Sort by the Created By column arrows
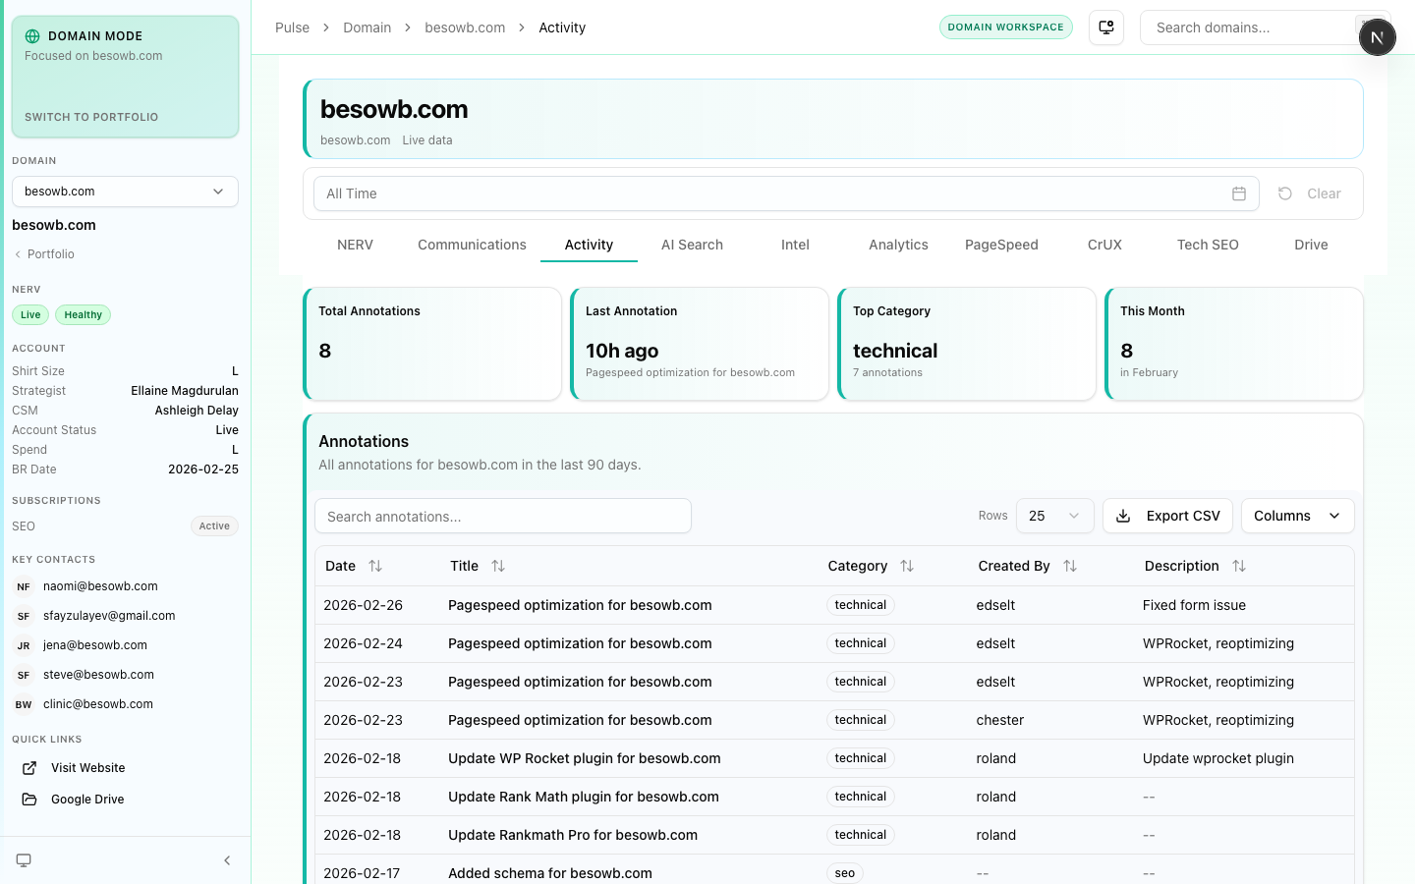1415x884 pixels. click(1070, 566)
